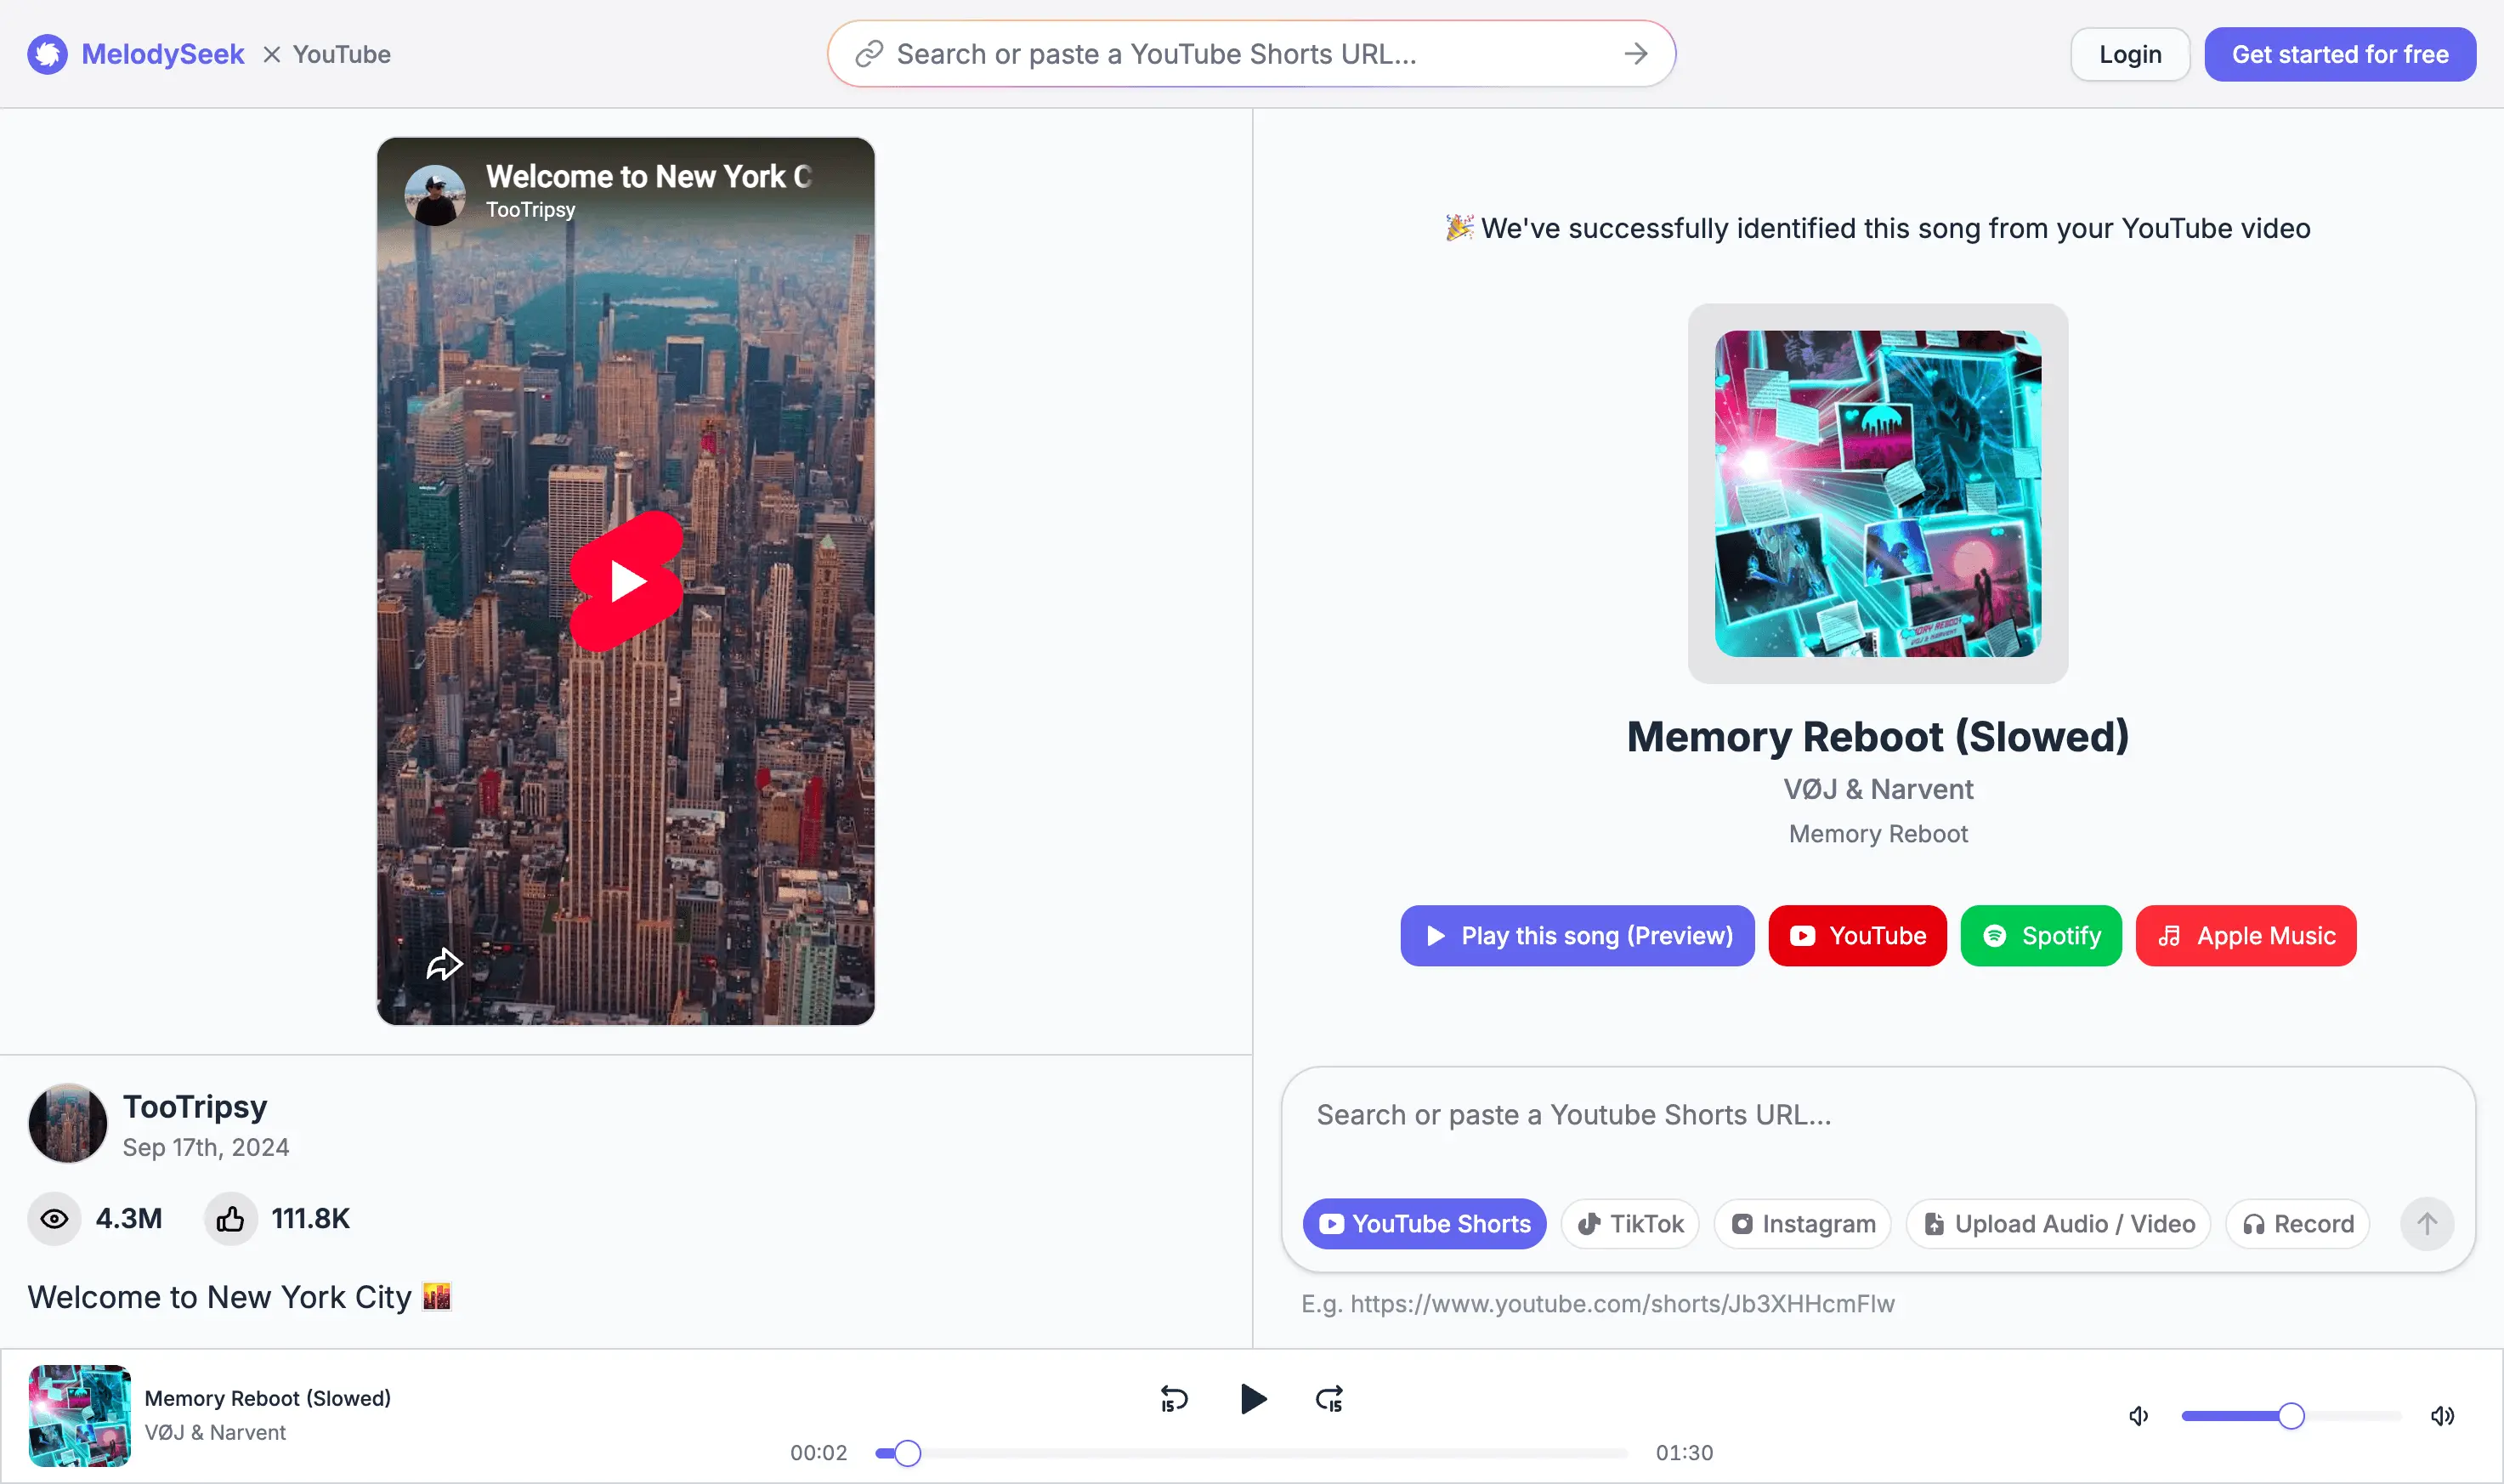The image size is (2504, 1484).
Task: Select the Upload Audio / Video tab
Action: coord(2058,1224)
